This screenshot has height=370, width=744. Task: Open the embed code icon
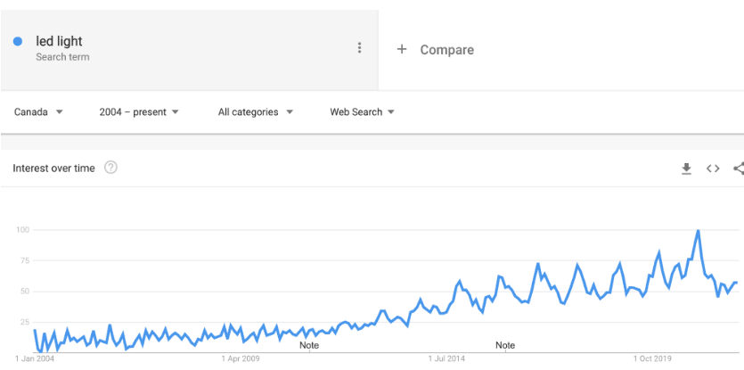[713, 169]
